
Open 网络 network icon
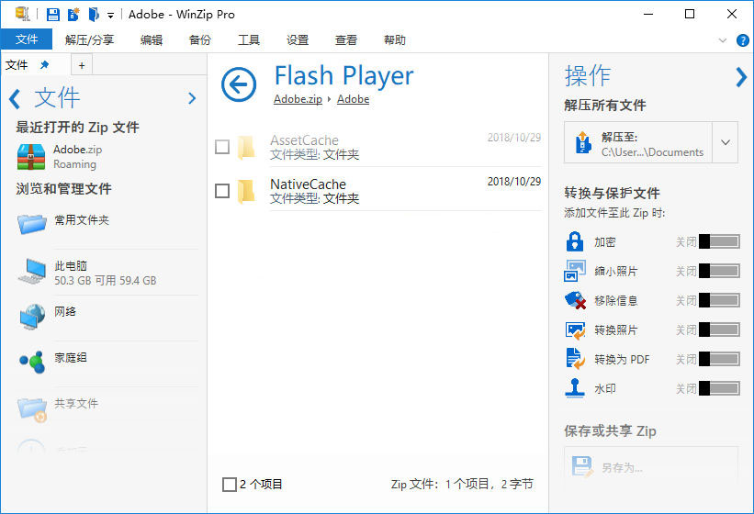coord(32,317)
